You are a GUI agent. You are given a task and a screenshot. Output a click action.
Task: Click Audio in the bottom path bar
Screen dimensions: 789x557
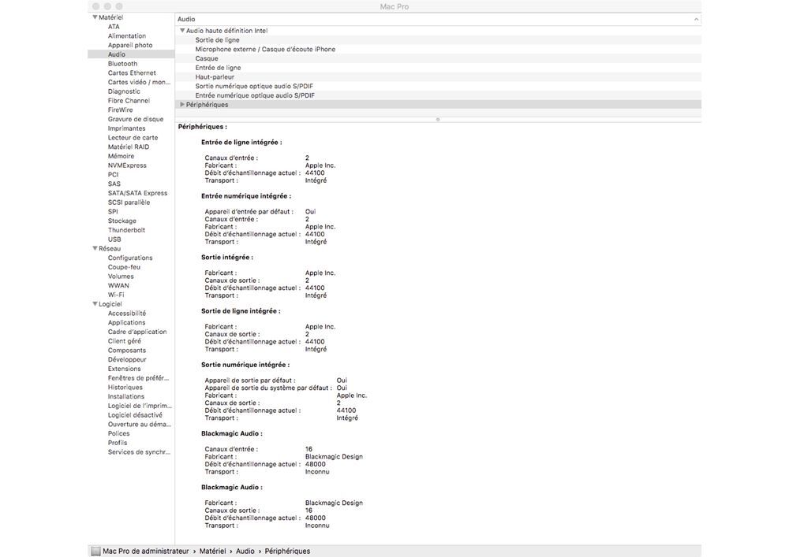pyautogui.click(x=245, y=551)
